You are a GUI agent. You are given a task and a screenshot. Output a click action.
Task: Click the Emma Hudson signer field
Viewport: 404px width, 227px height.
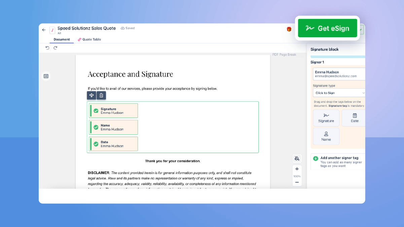339,74
